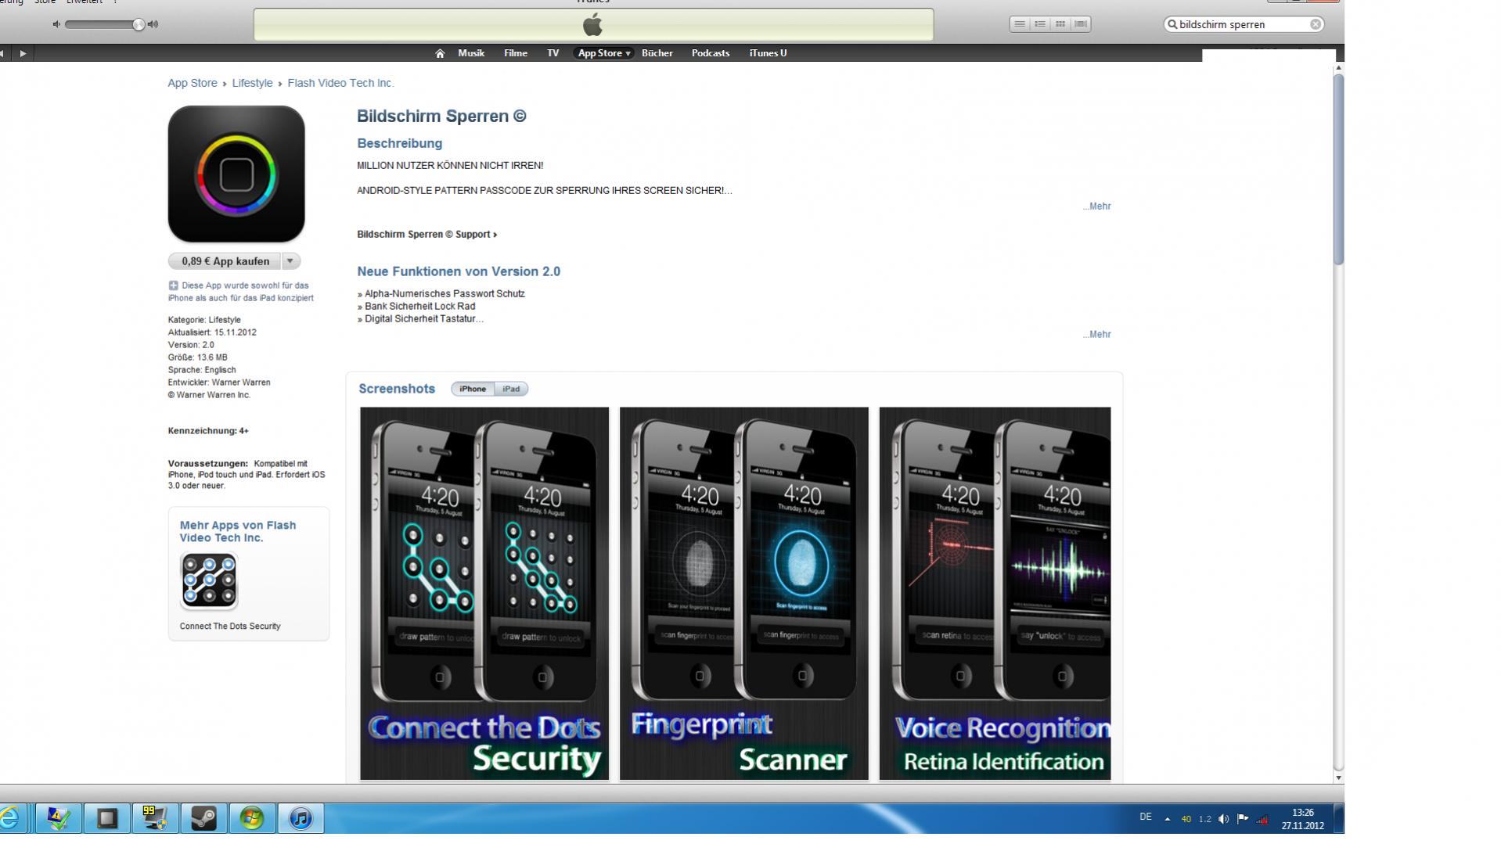Show hidden system tray icons
Screen dimensions: 1501x844
(x=1168, y=819)
